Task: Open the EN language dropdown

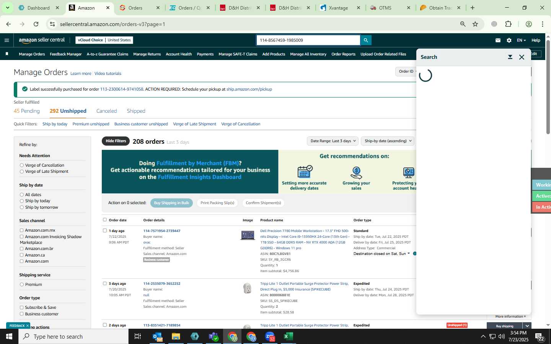Action: click(521, 40)
